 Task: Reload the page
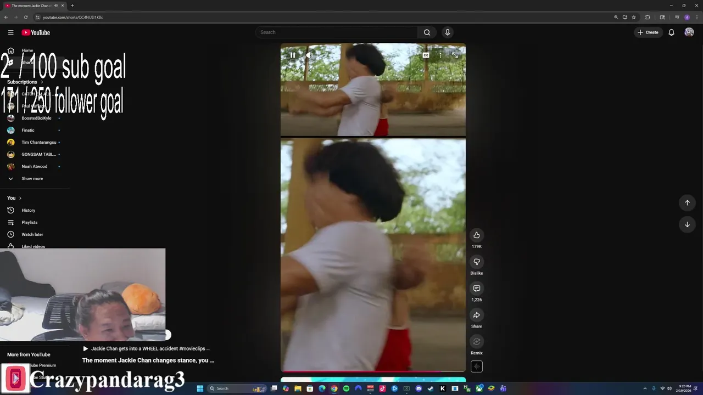coord(25,17)
